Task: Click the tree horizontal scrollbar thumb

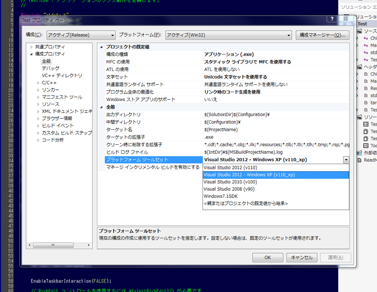Action: (x=53, y=245)
